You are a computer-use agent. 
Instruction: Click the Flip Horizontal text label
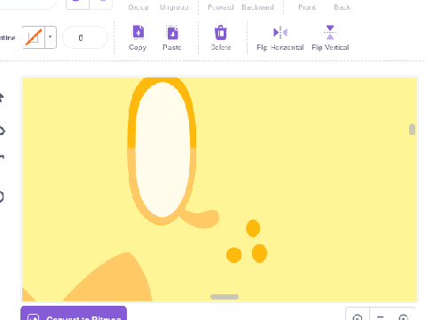coord(280,47)
